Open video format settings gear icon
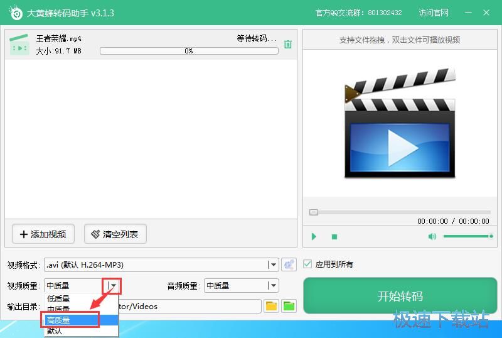The width and height of the screenshot is (502, 338). 289,264
